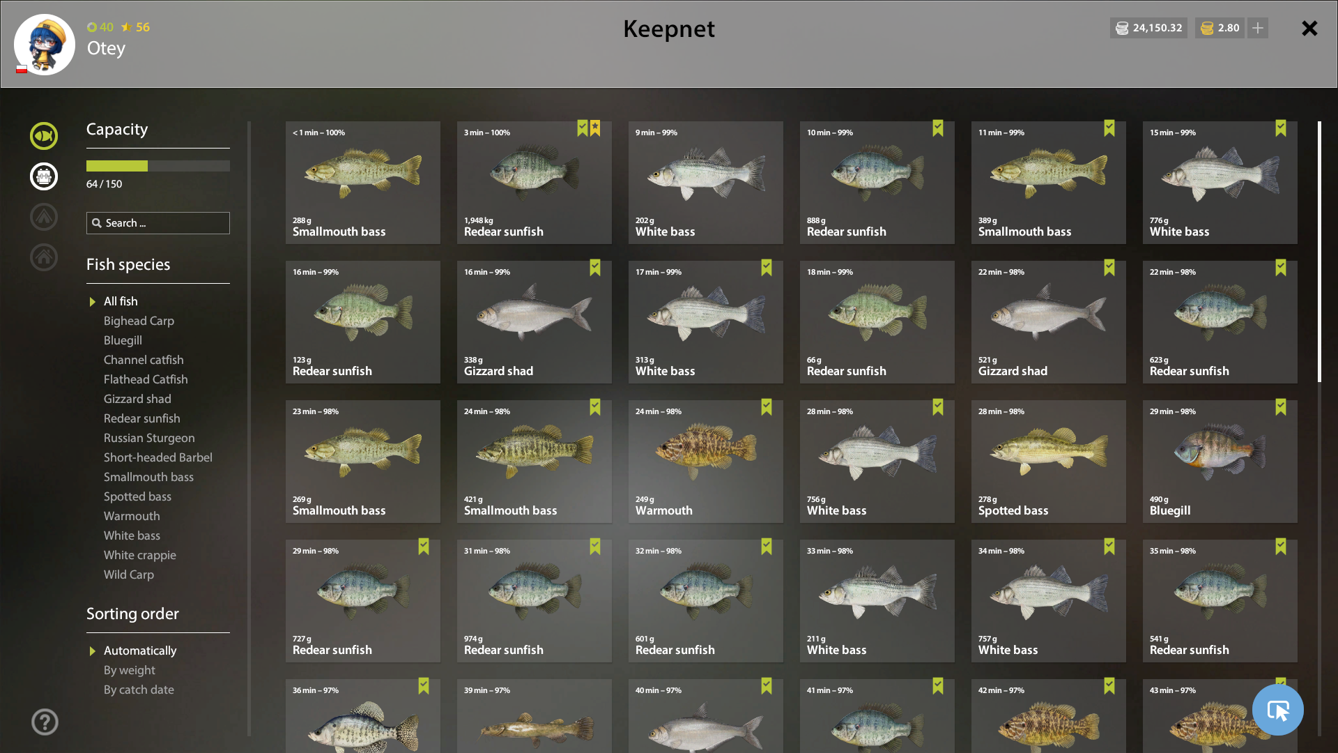Click the silver coins balance icon
The width and height of the screenshot is (1338, 753).
(x=1122, y=28)
